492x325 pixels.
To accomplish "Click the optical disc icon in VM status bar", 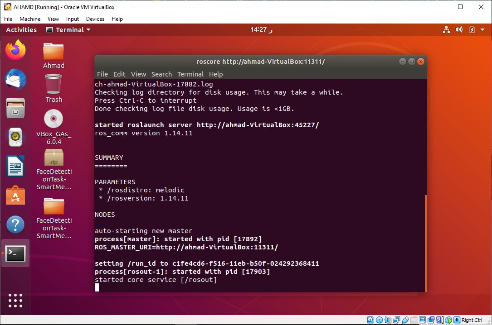I will coord(379,320).
